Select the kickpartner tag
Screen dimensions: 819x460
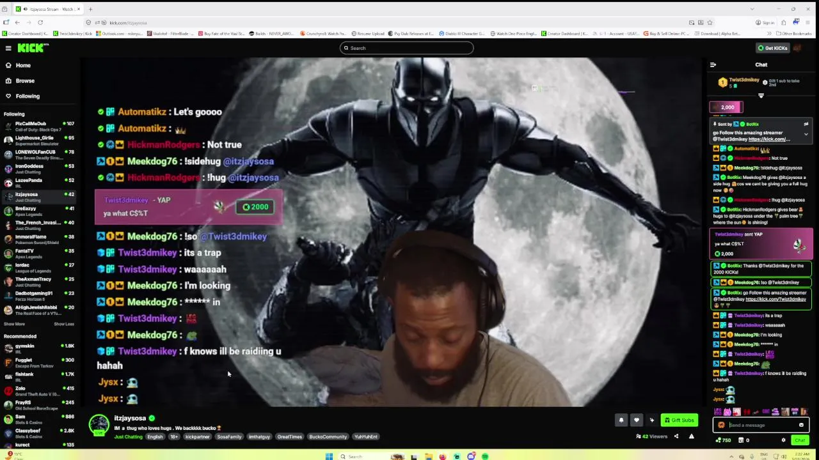197,437
